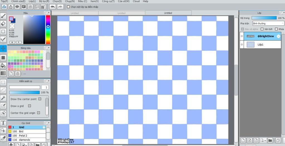The image size is (285, 146).
Task: Create a new layer in Lớp panel
Action: pyautogui.click(x=243, y=140)
